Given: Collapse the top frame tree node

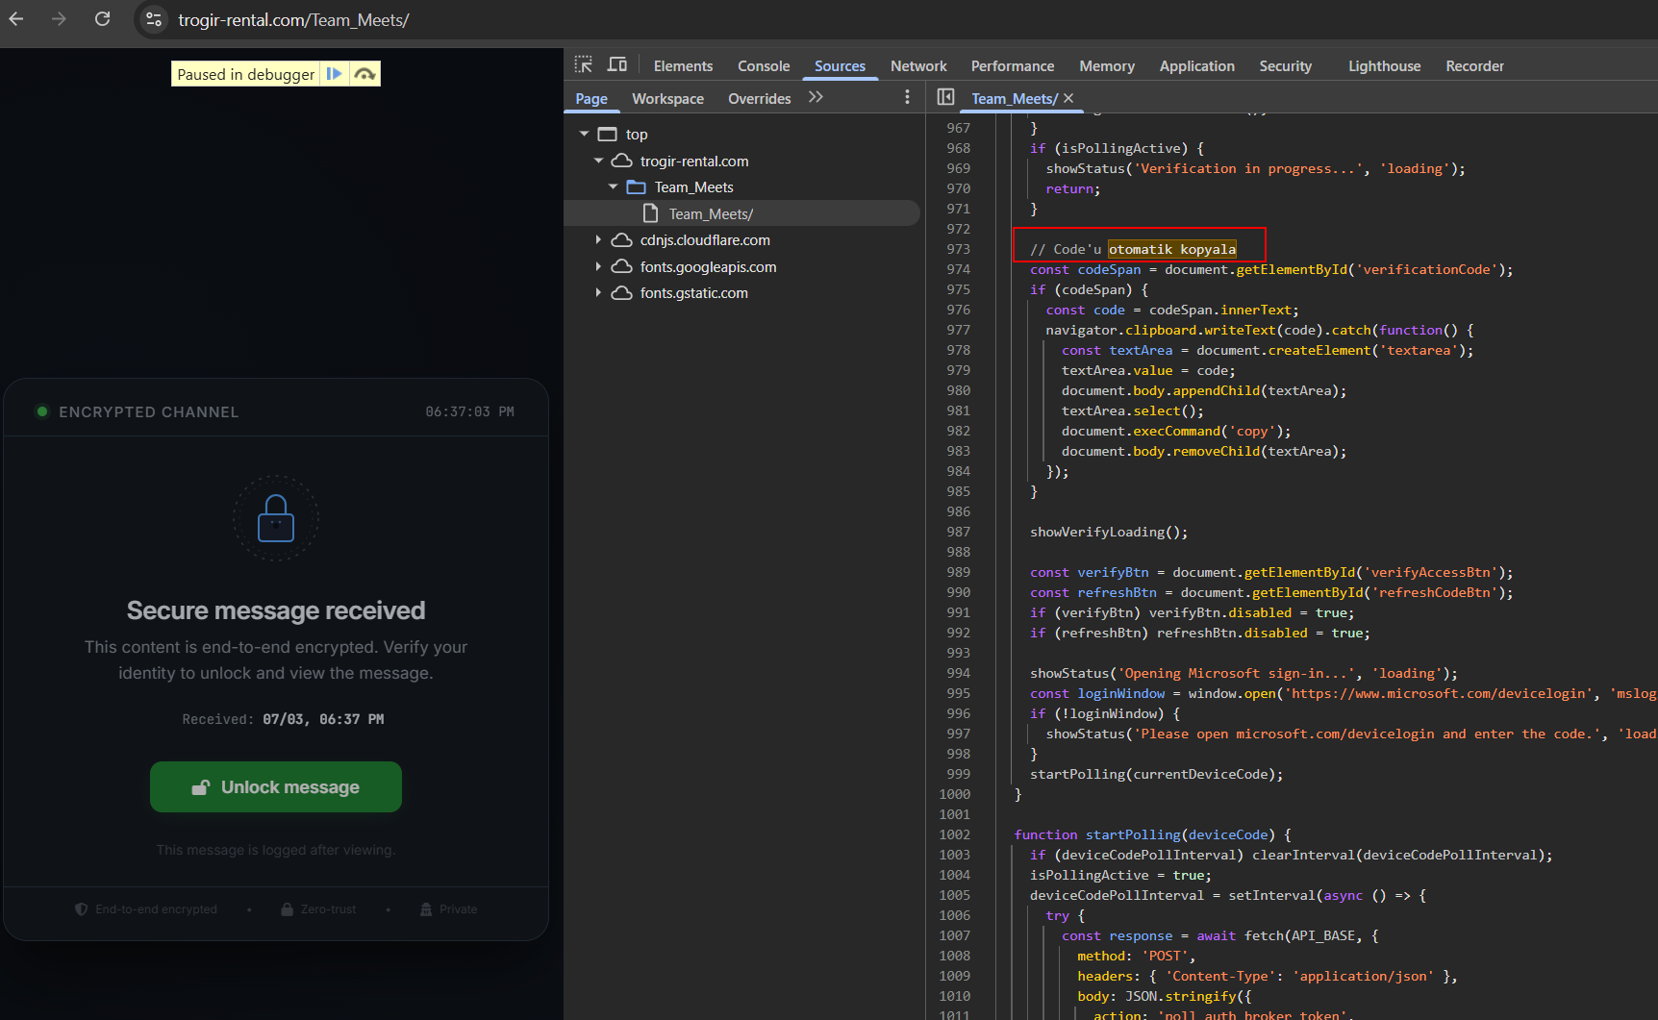Looking at the screenshot, I should [x=584, y=134].
